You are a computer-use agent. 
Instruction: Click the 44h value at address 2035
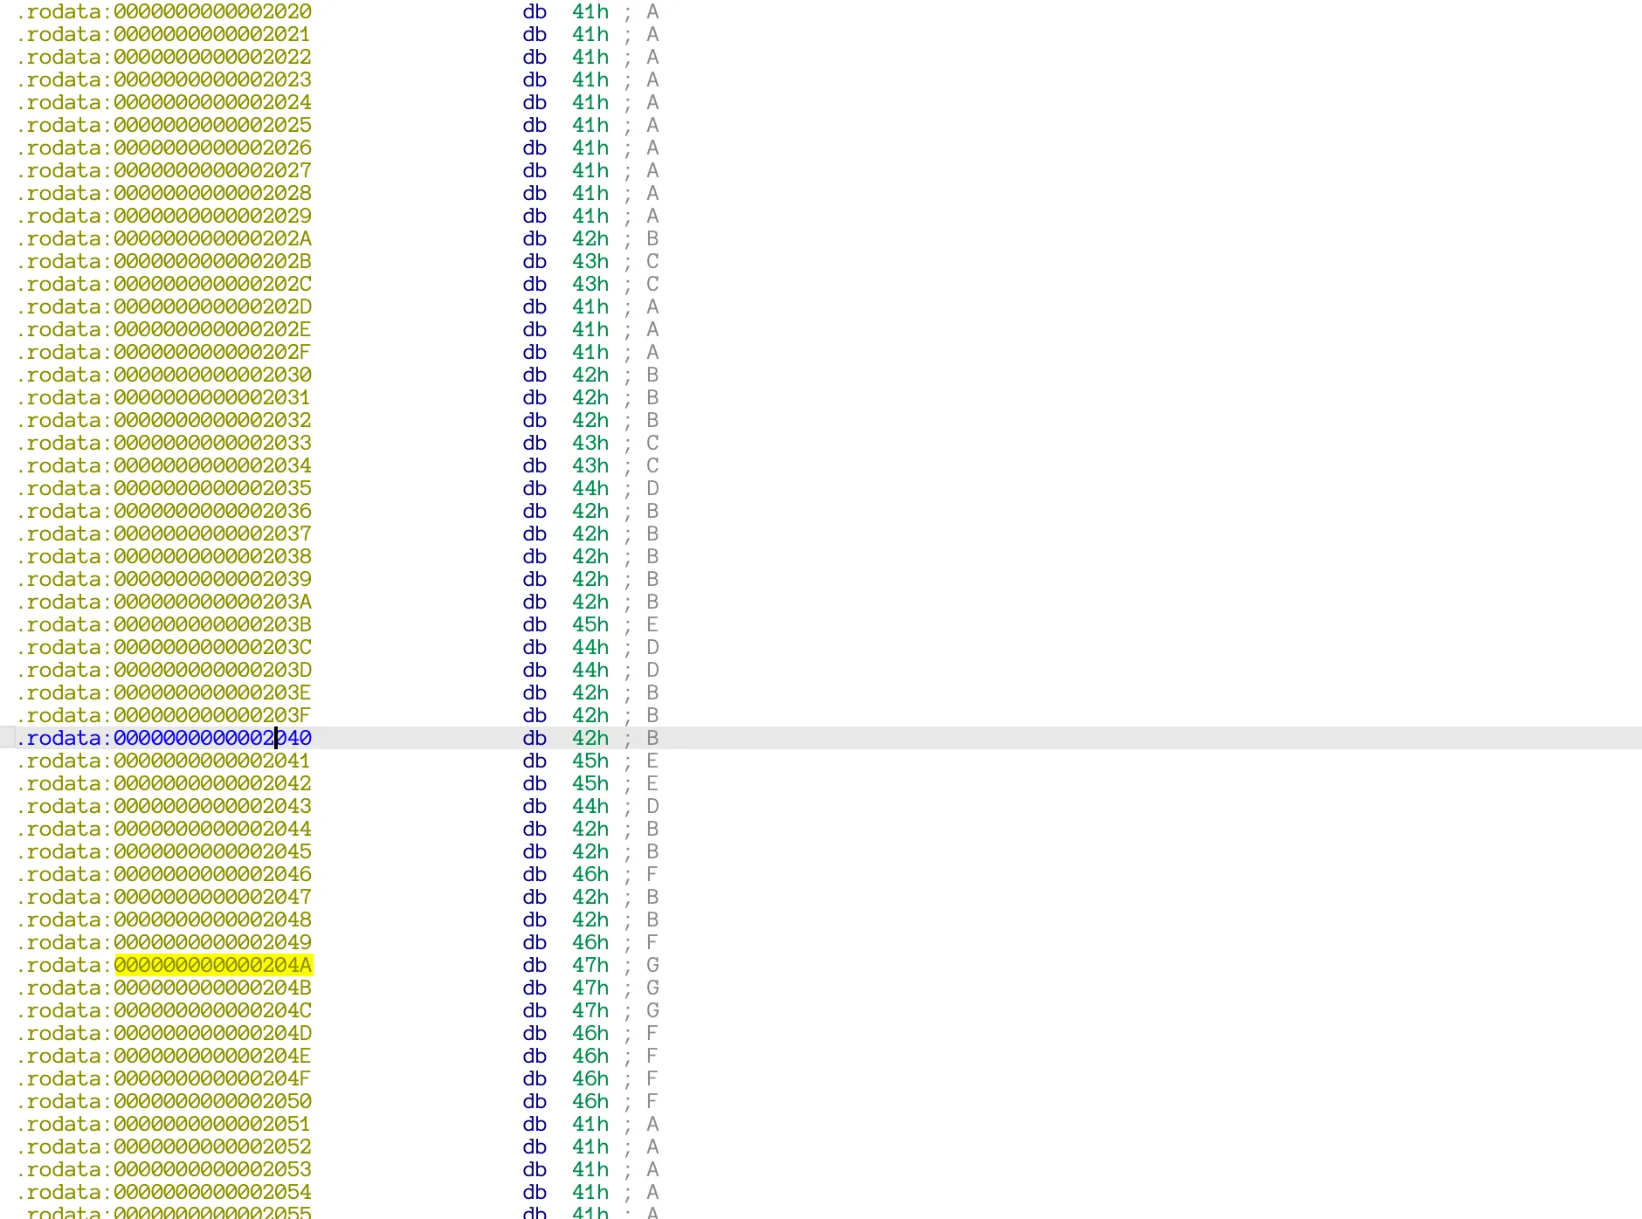coord(590,488)
